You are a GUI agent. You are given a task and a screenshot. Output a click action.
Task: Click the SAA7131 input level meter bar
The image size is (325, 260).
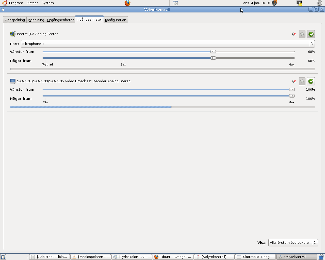click(162, 107)
